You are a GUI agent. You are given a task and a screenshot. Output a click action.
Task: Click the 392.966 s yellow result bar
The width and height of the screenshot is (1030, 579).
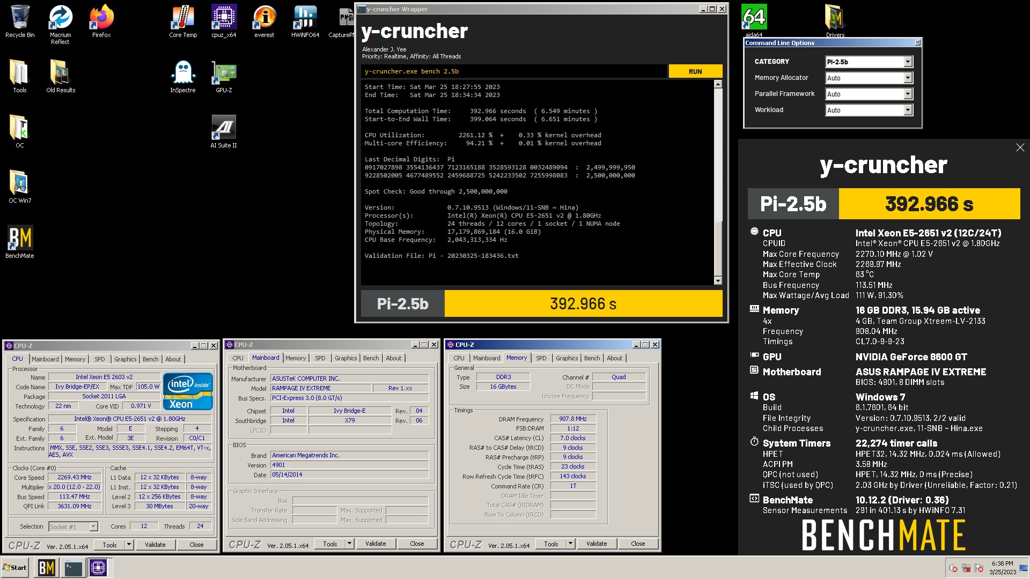coord(583,304)
